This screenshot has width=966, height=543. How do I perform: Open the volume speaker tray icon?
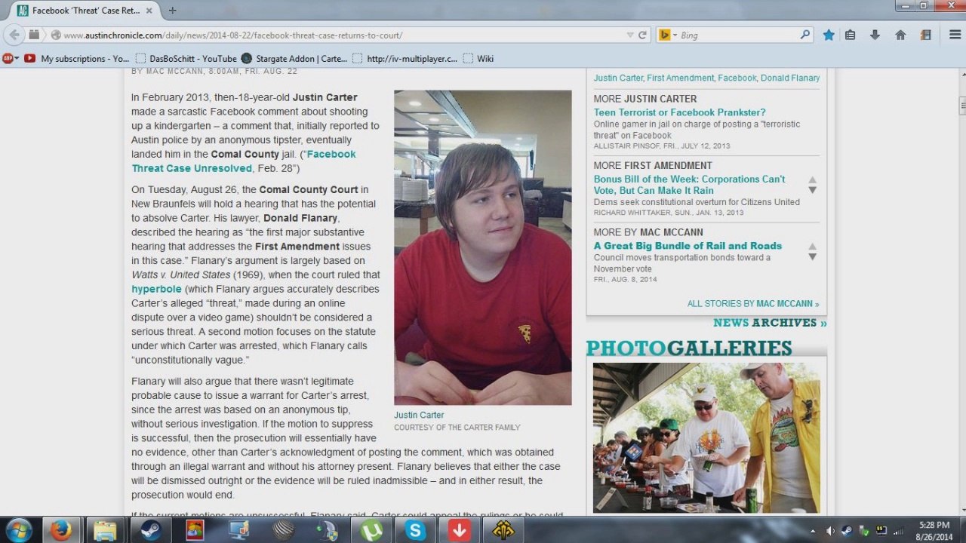(x=830, y=531)
